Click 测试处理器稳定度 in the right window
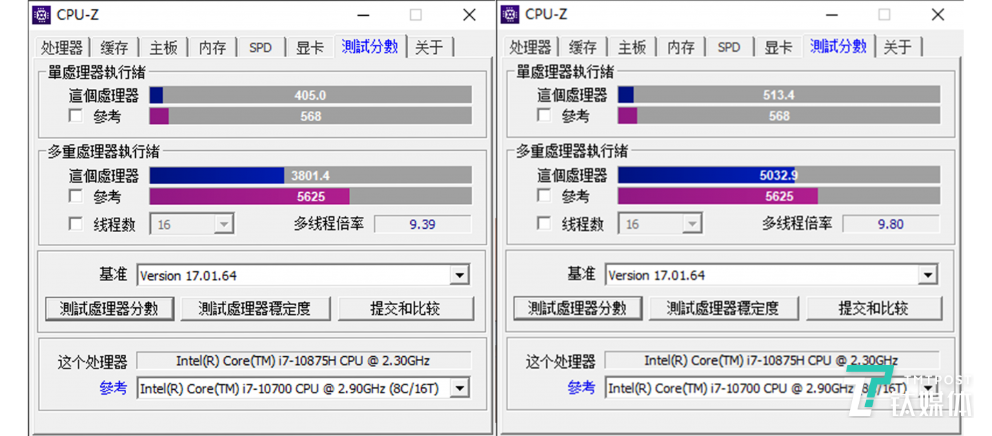Screen dimensions: 992x436 tap(724, 308)
